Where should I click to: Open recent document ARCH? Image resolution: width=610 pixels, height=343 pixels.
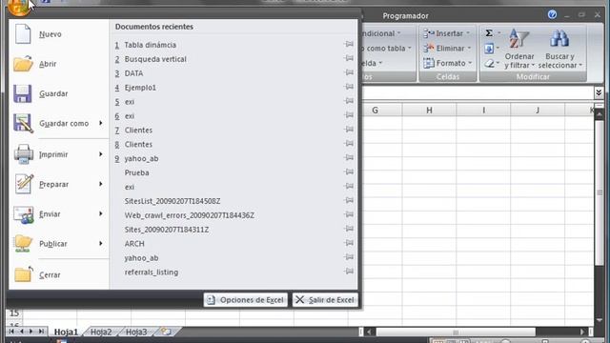tap(134, 244)
